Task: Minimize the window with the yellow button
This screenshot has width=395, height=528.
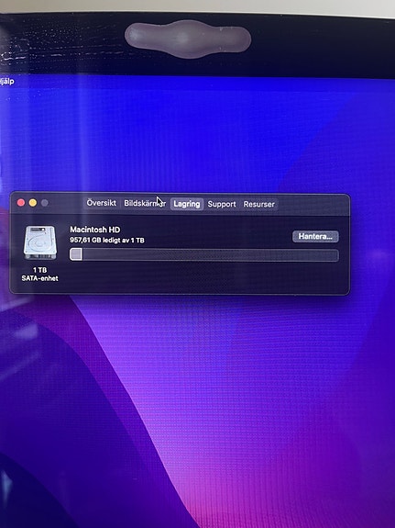Action: point(33,203)
